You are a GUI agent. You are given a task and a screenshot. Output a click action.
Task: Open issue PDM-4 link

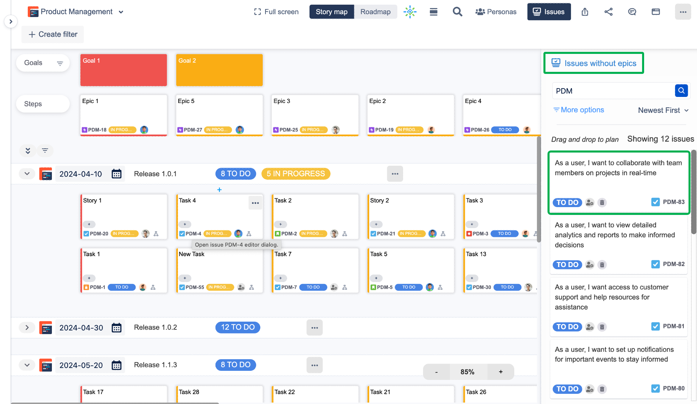click(x=193, y=234)
